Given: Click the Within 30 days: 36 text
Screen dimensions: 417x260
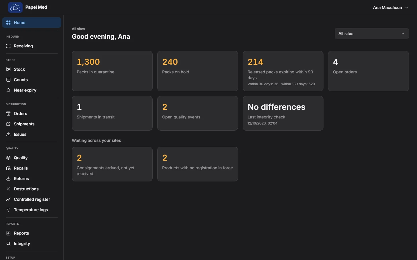Looking at the screenshot, I should tap(263, 84).
